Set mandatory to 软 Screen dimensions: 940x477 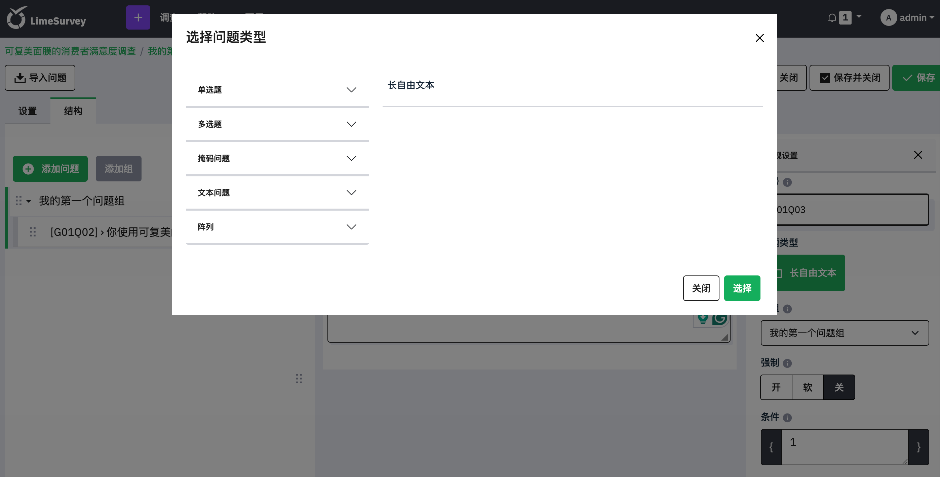pyautogui.click(x=808, y=387)
